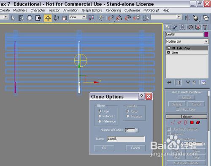Toggle the Show Cage checkbox
The image size is (211, 166).
pyautogui.click(x=178, y=109)
